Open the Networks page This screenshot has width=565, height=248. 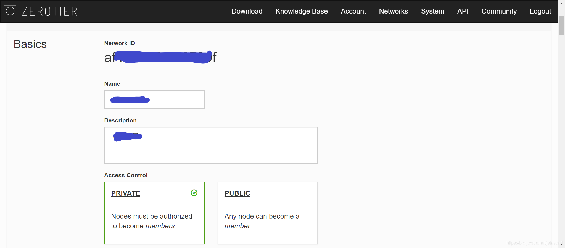pyautogui.click(x=393, y=11)
